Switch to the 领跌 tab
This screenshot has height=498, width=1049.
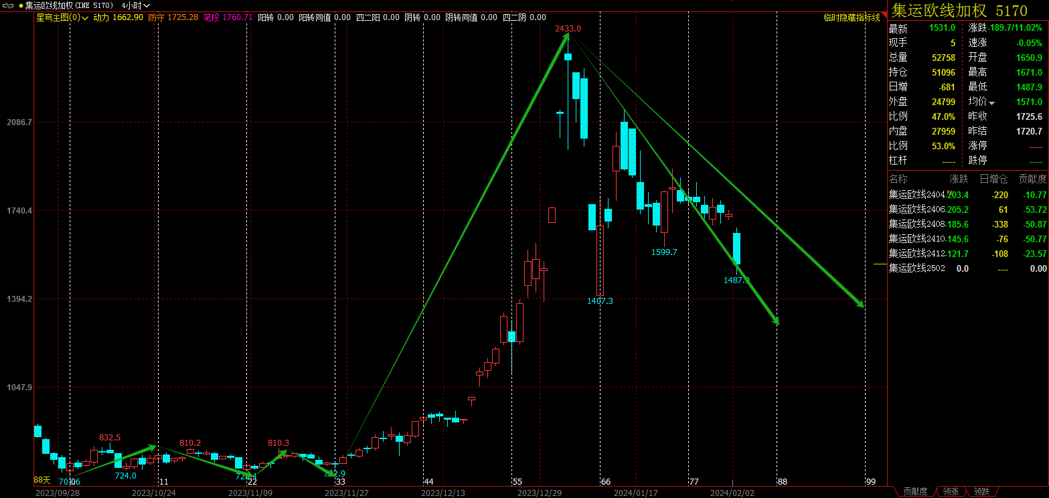(x=981, y=491)
